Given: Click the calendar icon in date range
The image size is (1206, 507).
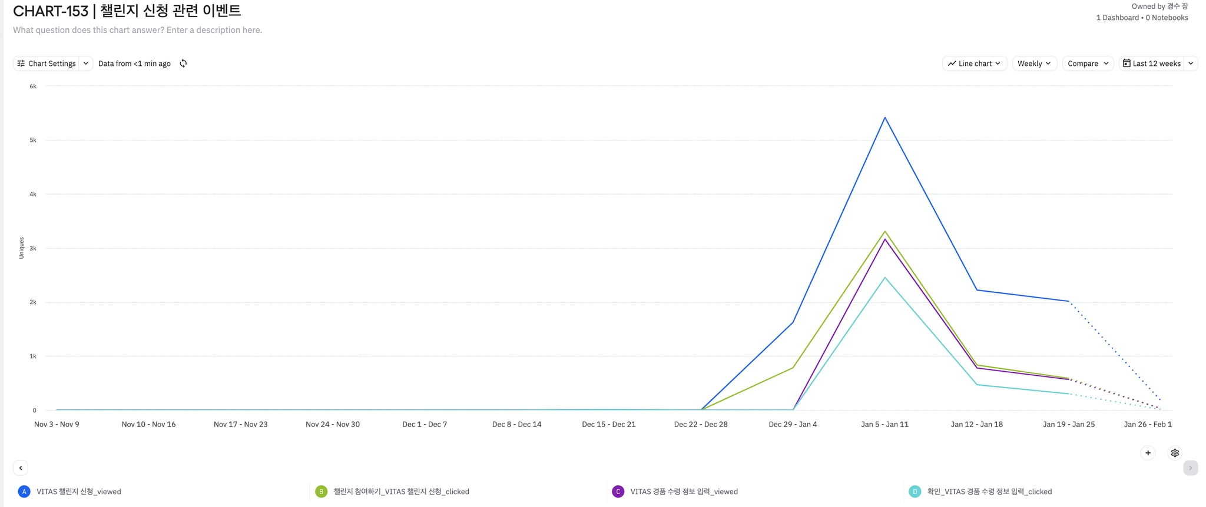Looking at the screenshot, I should pos(1127,64).
